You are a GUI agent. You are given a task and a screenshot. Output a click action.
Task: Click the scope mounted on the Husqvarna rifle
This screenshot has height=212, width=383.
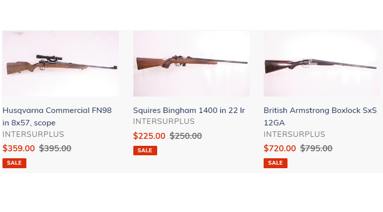[x=49, y=58]
